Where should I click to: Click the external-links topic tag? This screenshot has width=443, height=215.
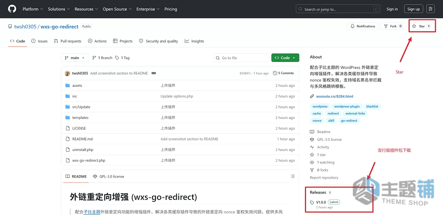pos(355,114)
